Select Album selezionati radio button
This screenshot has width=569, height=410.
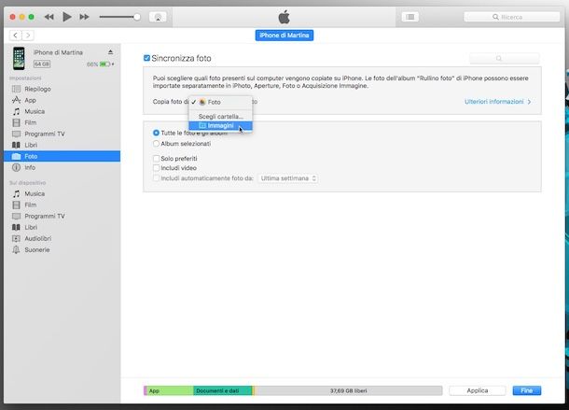click(156, 144)
